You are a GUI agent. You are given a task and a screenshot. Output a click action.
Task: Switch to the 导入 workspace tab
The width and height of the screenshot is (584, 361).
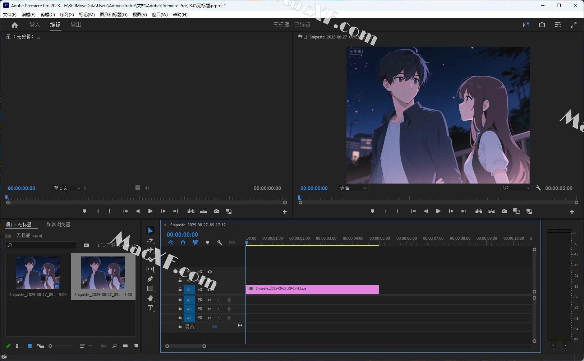click(x=35, y=25)
